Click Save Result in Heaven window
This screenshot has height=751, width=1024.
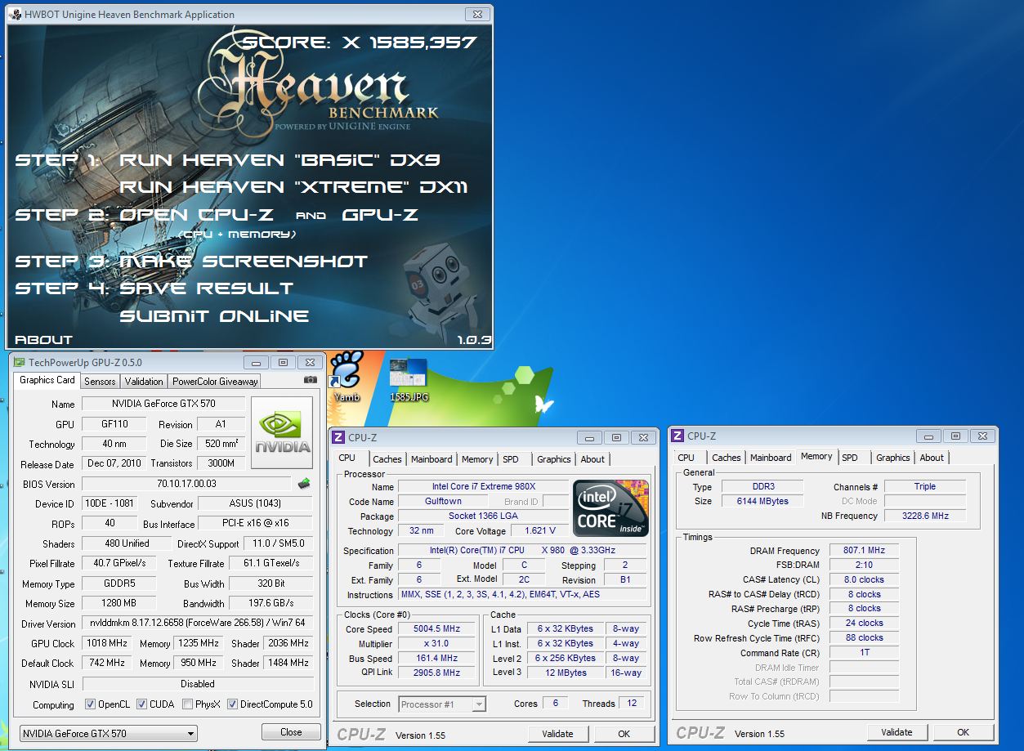point(206,288)
